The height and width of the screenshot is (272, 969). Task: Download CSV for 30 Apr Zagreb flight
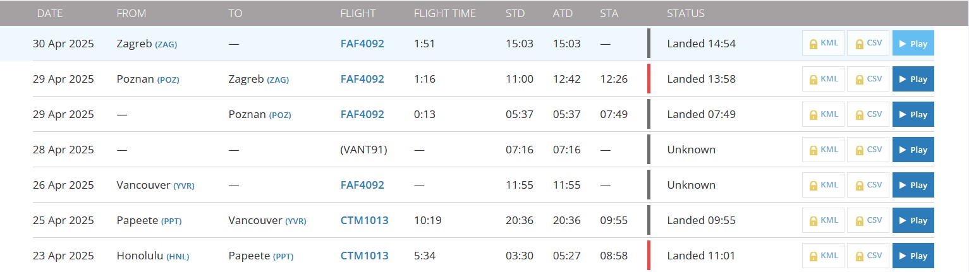click(868, 44)
